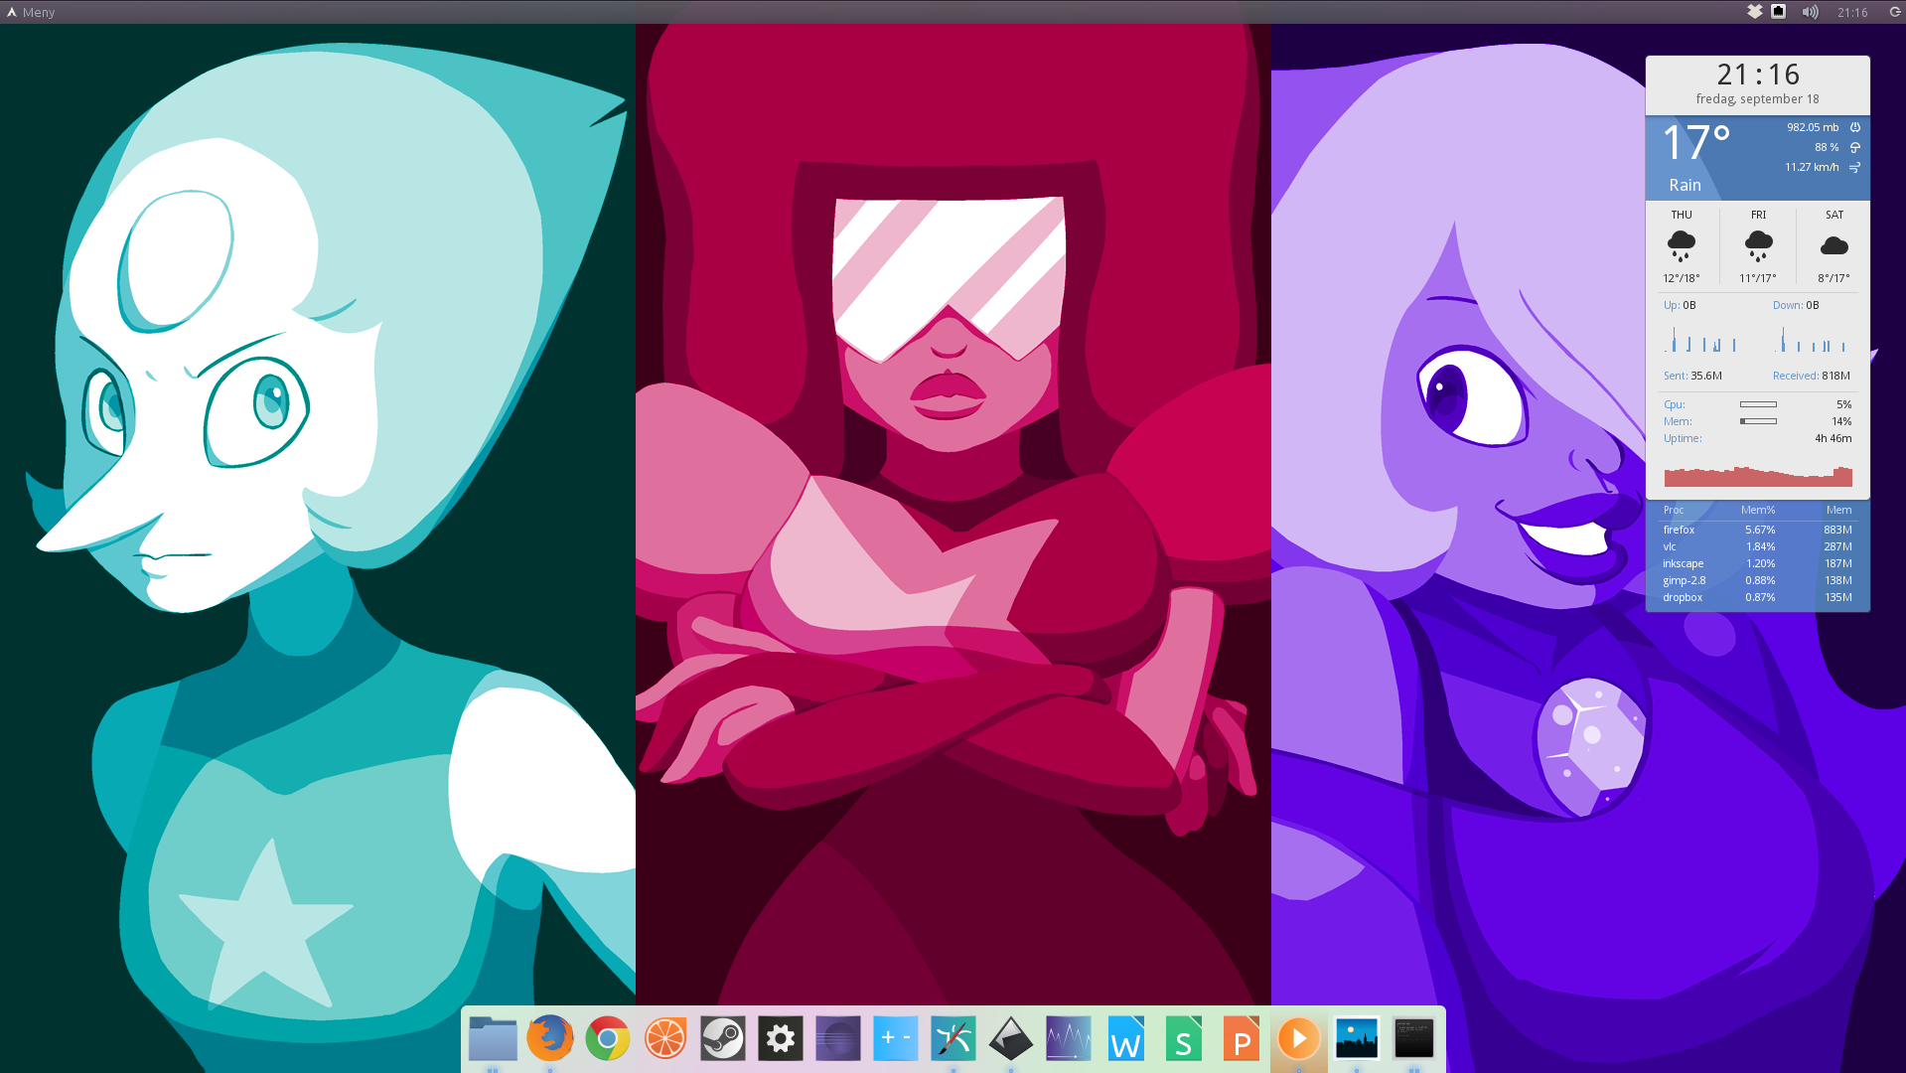Open the file manager folder in the dock
Screen dimensions: 1906x1073
coord(493,1039)
